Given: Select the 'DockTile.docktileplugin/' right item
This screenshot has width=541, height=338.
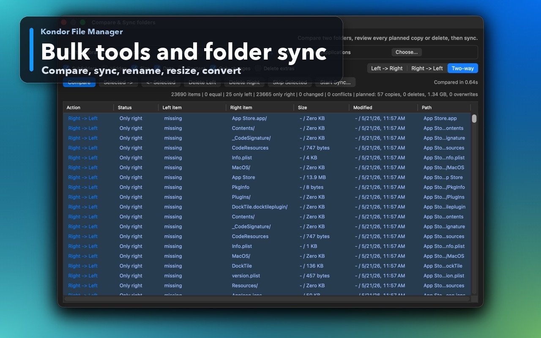Looking at the screenshot, I should click(260, 207).
